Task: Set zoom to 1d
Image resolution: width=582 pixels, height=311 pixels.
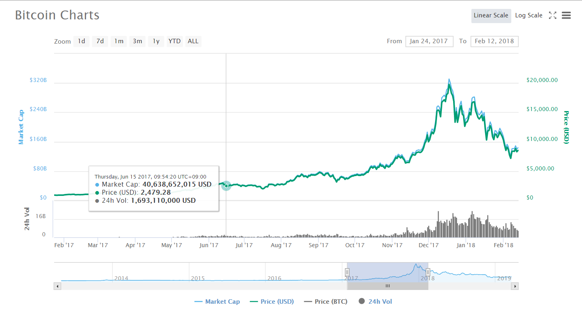Action: click(81, 41)
